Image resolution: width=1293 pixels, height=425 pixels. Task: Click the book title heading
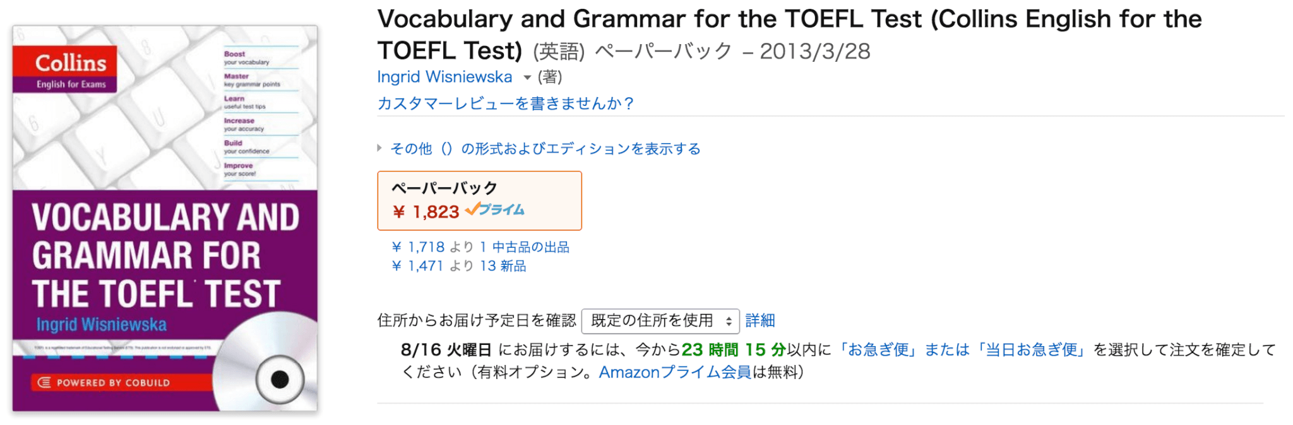pos(789,35)
